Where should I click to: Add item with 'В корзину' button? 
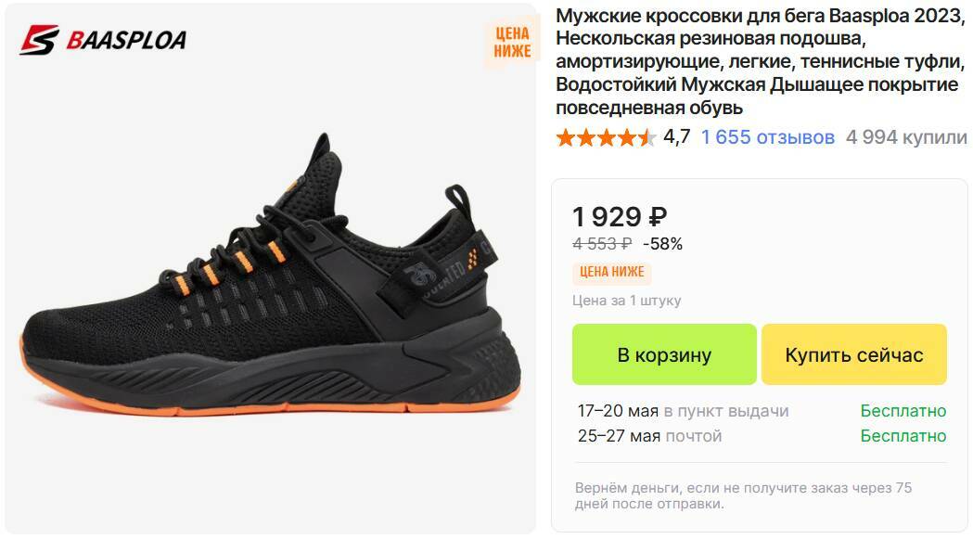point(664,354)
